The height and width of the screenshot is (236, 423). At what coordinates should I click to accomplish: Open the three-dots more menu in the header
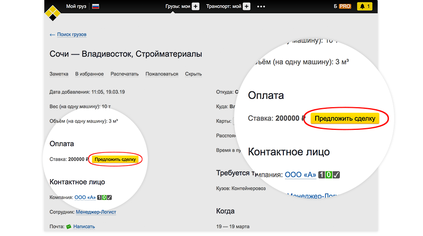261,7
